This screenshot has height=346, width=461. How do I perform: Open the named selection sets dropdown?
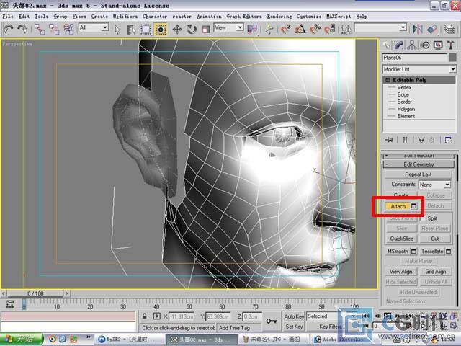[x=380, y=27]
